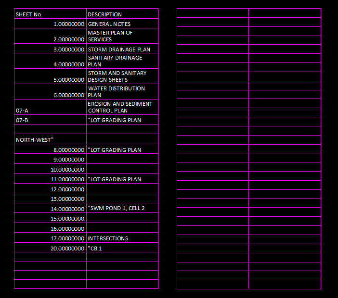Click the 17.00000000 sheet number
This screenshot has height=298, width=338.
(x=67, y=238)
